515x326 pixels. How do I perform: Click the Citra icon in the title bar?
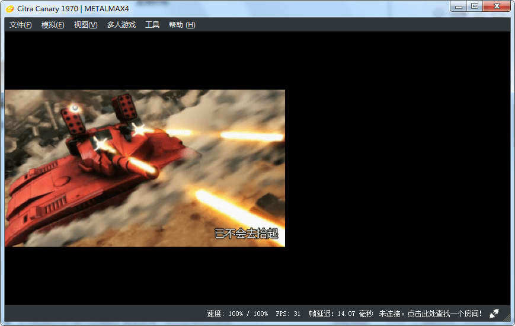click(x=9, y=9)
